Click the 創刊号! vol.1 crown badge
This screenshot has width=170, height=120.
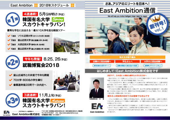(x=158, y=24)
